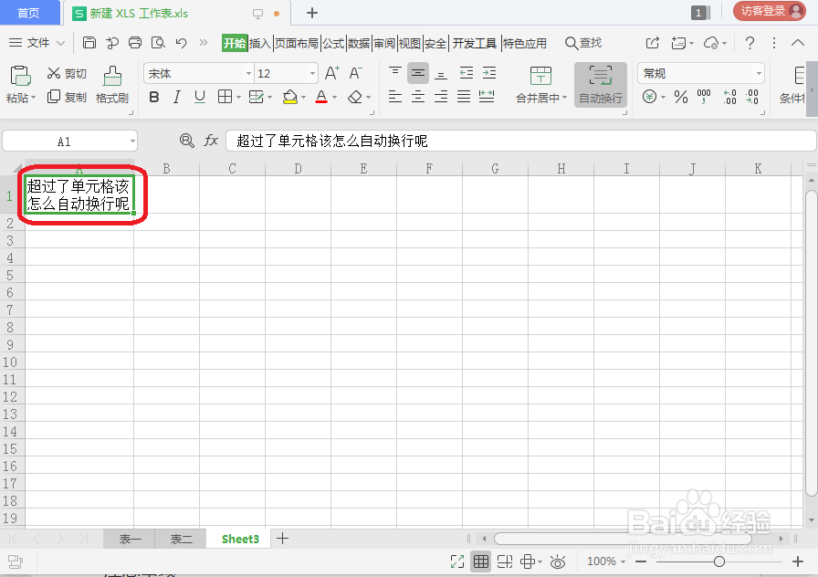Screen dimensions: 818x577
Task: Click the red font color swatch
Action: point(321,97)
